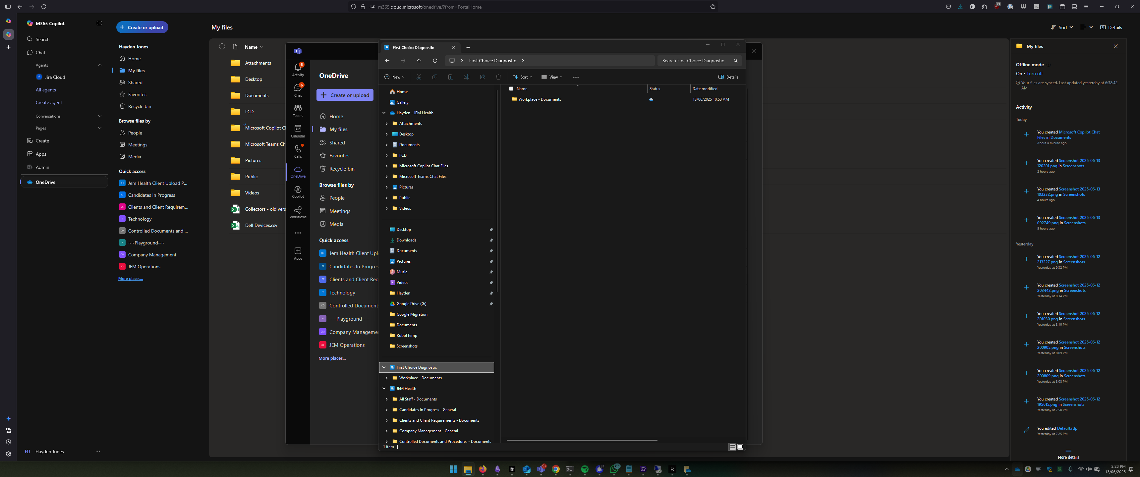Screen dimensions: 1140x477
Task: Toggle Firefox sidebar button at top left
Action: pyautogui.click(x=8, y=7)
